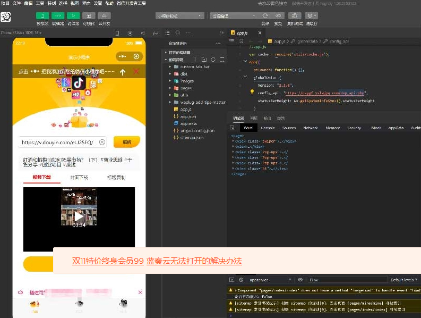Open the Default levels dropdown
The width and height of the screenshot is (421, 318).
pyautogui.click(x=404, y=280)
